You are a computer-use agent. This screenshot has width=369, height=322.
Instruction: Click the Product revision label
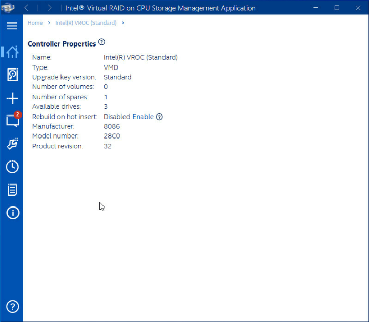tap(57, 146)
